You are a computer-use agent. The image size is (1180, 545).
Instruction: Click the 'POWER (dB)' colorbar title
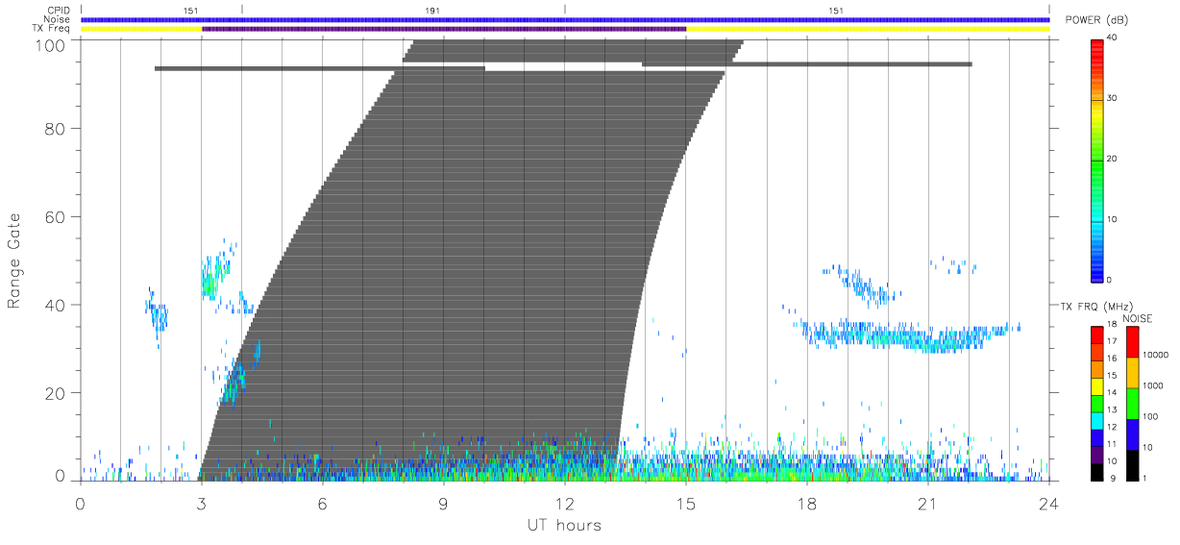[1096, 20]
